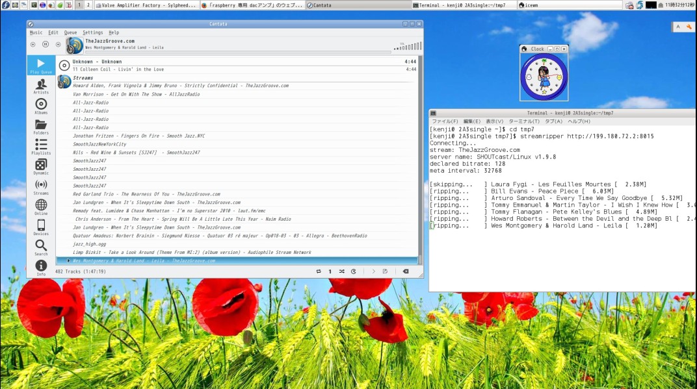This screenshot has width=697, height=389.
Task: Open the Online services view
Action: click(x=41, y=207)
